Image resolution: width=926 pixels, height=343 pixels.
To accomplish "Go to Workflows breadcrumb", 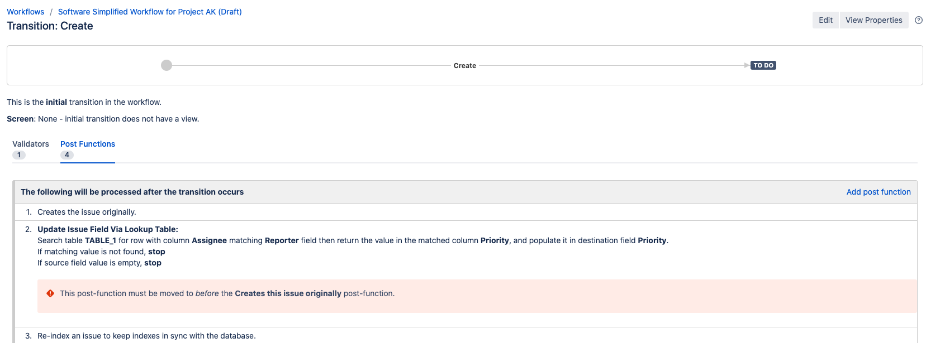I will pyautogui.click(x=25, y=12).
